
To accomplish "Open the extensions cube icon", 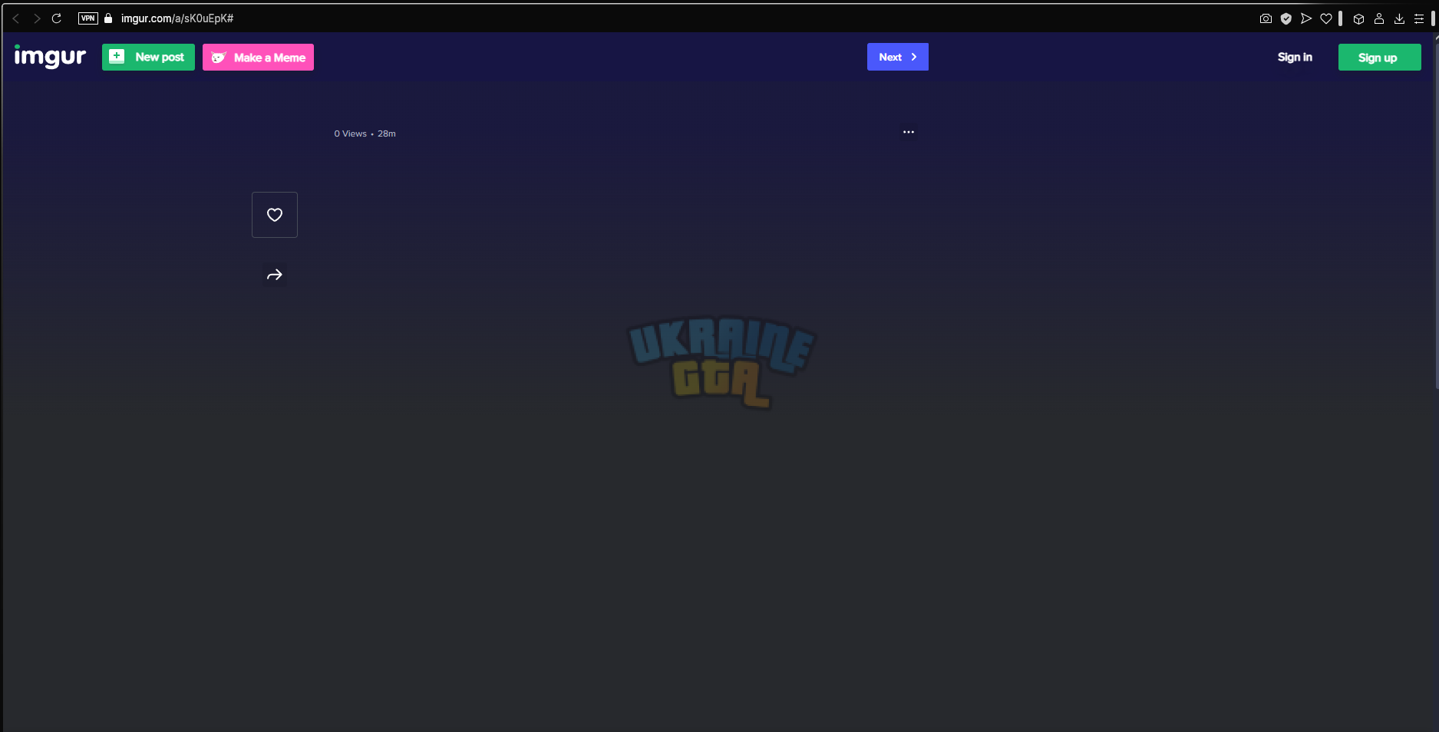I will (x=1358, y=19).
